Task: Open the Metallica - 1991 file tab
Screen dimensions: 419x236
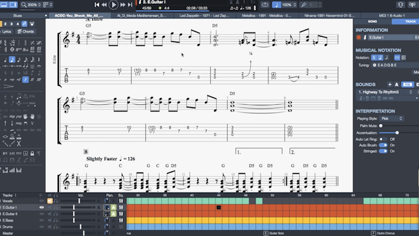Action: coord(266,16)
